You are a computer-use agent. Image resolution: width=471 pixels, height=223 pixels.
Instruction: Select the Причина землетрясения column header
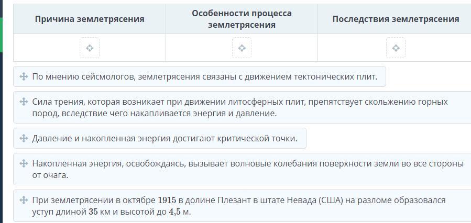point(90,19)
